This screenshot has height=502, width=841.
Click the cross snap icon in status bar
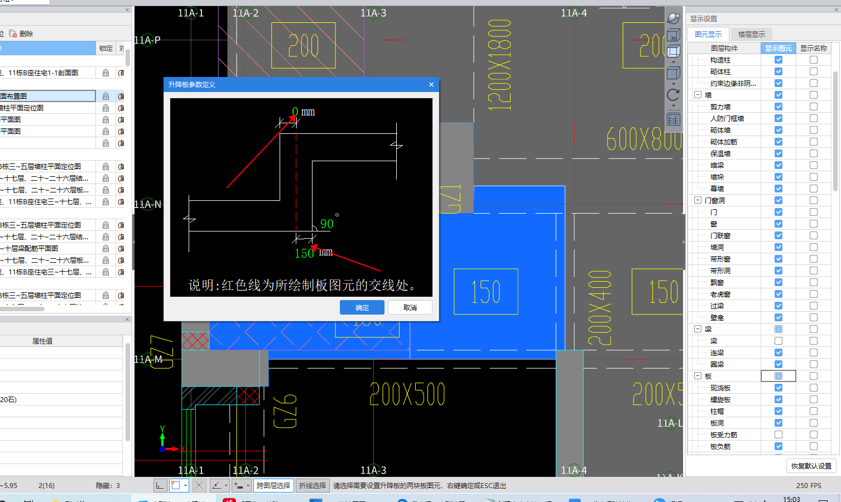point(199,485)
